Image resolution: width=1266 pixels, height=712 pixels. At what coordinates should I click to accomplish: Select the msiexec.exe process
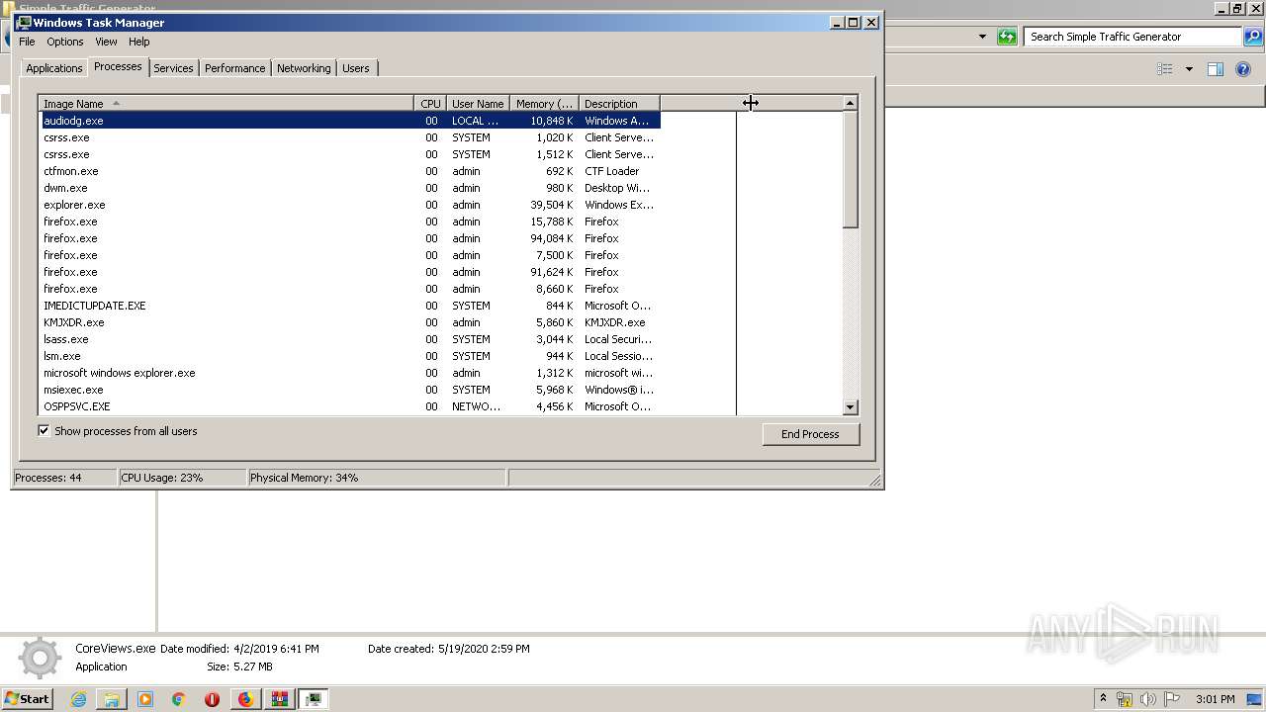click(350, 390)
